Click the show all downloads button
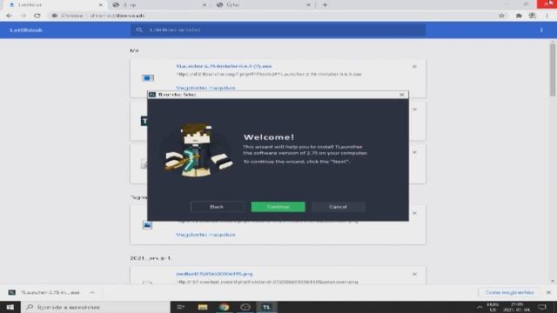Viewport: 557px width, 313px height. pos(509,292)
